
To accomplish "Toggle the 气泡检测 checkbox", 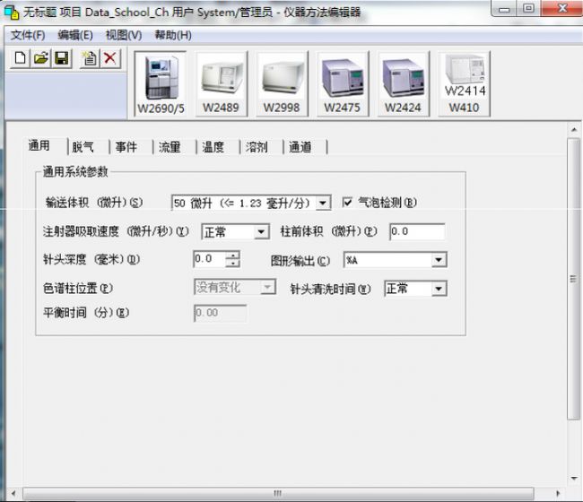I will (348, 203).
